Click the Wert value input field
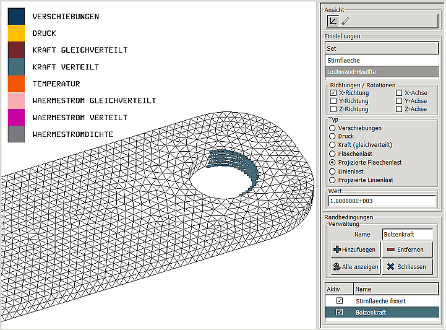446x330 pixels. (382, 201)
